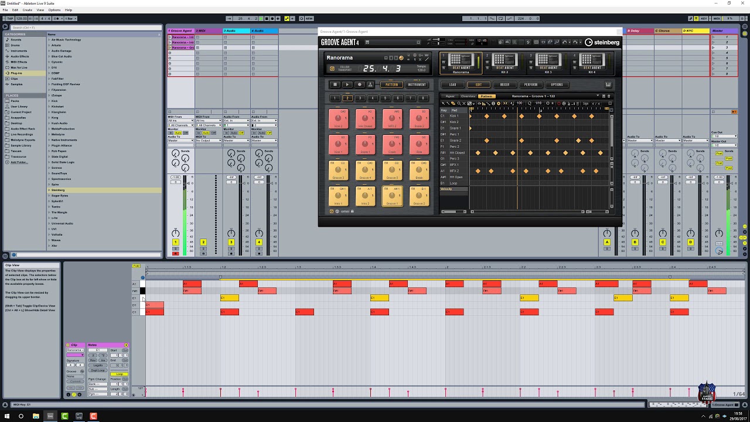
Task: Open track 1 All Channels dropdown
Action: [180, 125]
